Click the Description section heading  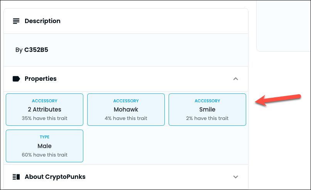[42, 21]
